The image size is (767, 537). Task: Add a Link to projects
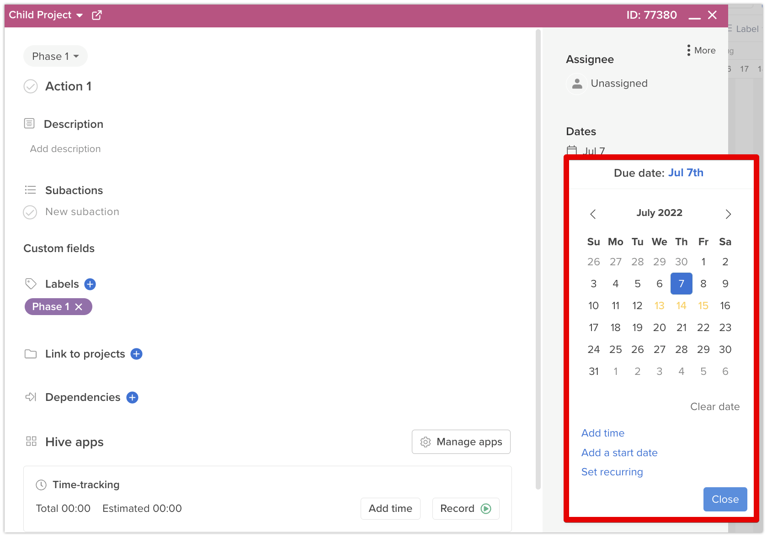[x=137, y=354]
